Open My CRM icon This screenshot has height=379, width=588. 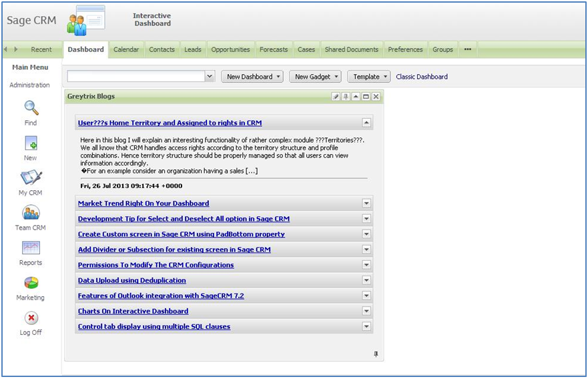tap(31, 177)
